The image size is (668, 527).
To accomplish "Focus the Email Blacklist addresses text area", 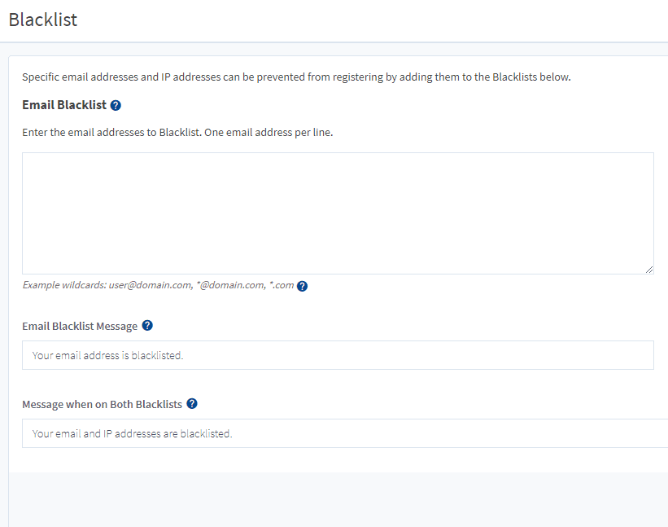I will pyautogui.click(x=337, y=213).
